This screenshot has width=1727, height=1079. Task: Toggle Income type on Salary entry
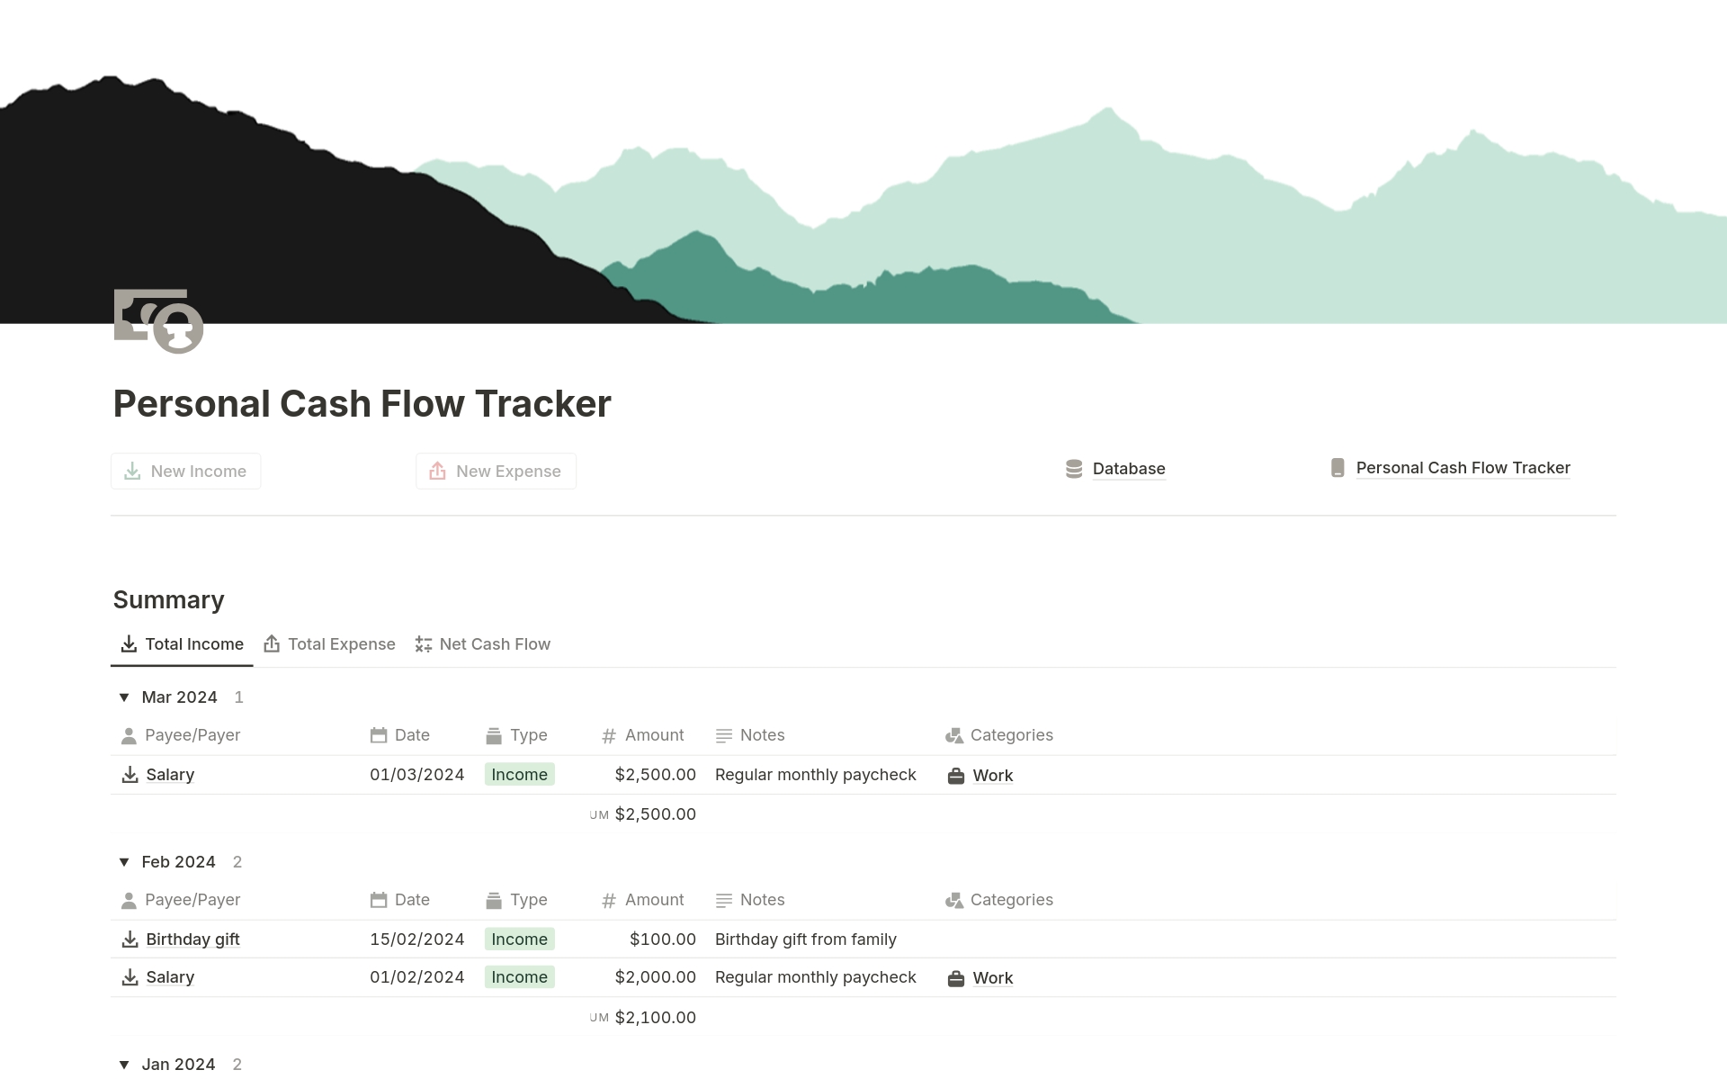pyautogui.click(x=519, y=775)
